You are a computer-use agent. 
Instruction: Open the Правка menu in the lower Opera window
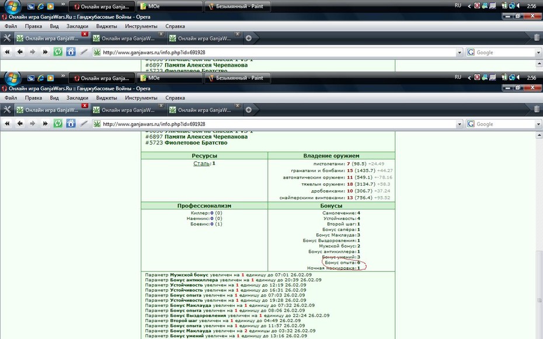coord(33,98)
